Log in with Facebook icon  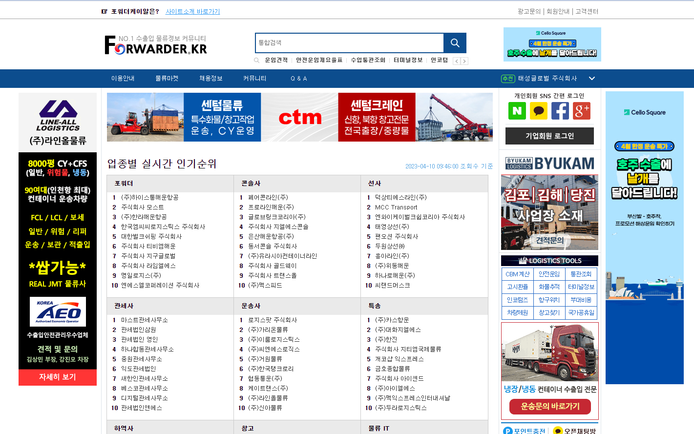(x=560, y=111)
